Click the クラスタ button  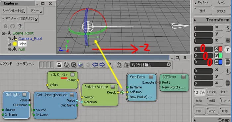click(x=221, y=11)
